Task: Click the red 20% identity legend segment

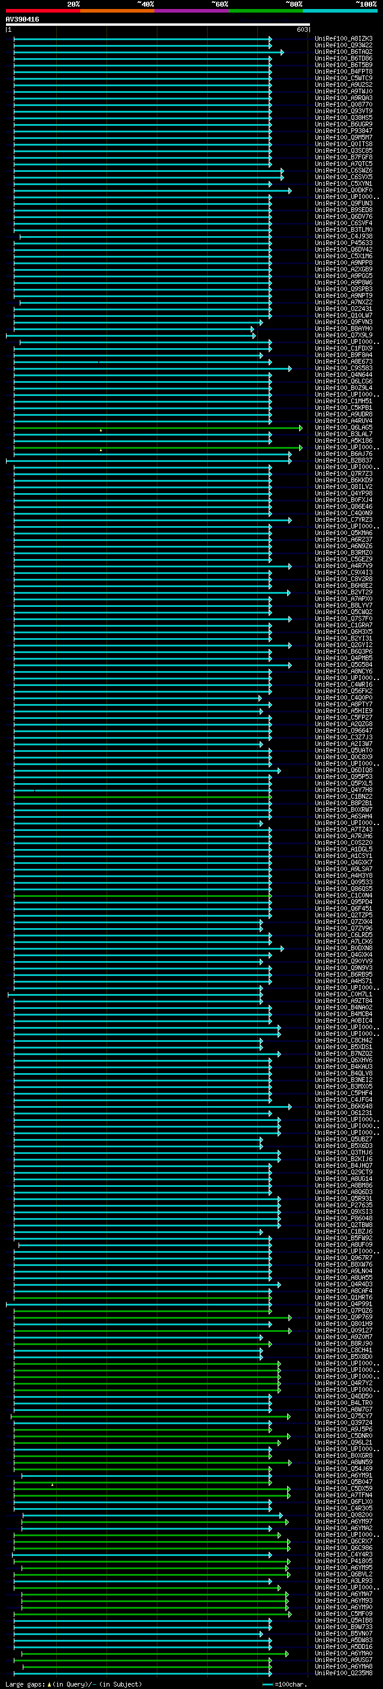Action: tap(42, 11)
